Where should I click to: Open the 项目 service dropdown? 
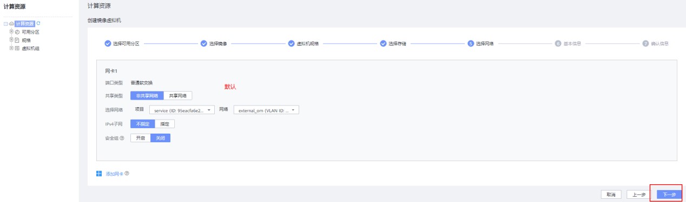(x=182, y=110)
